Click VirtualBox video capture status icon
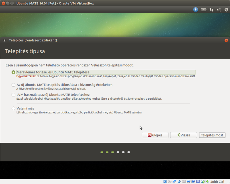Viewport: 230px width, 184px height. pos(193,181)
